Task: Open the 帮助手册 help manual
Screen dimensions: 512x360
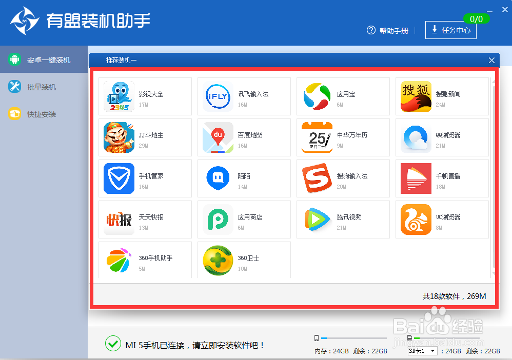Action: tap(387, 30)
